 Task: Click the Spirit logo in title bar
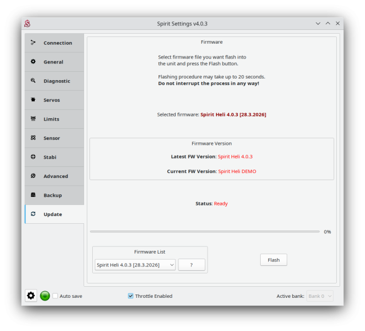[x=27, y=24]
